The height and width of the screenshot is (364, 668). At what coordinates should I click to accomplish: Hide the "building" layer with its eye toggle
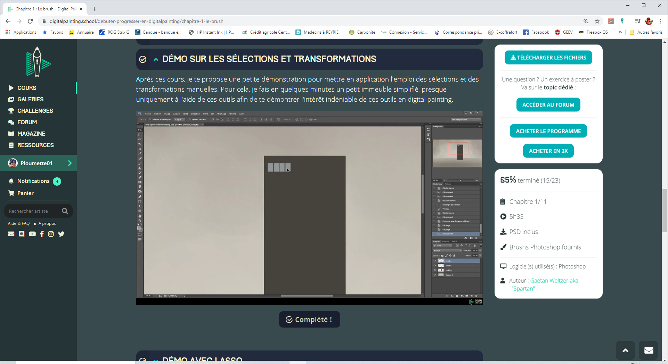pos(435,270)
